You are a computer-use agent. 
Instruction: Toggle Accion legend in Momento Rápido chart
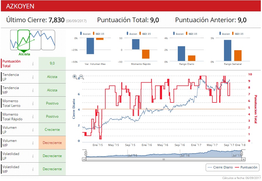pyautogui.click(x=132, y=34)
